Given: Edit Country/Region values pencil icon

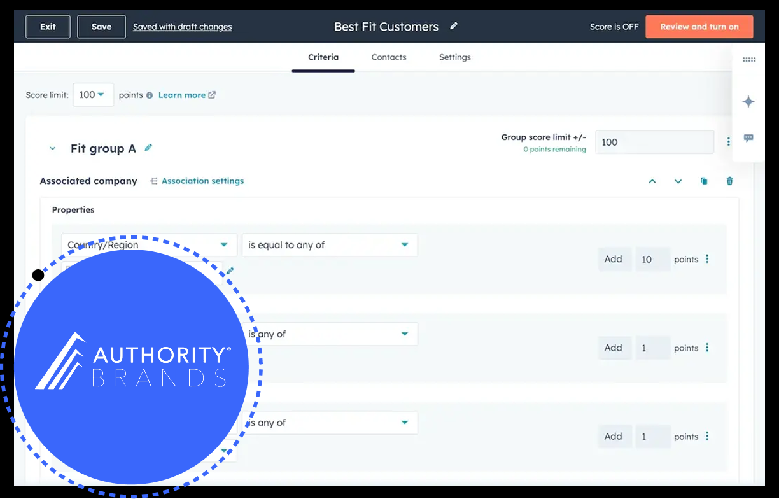Looking at the screenshot, I should tap(230, 271).
